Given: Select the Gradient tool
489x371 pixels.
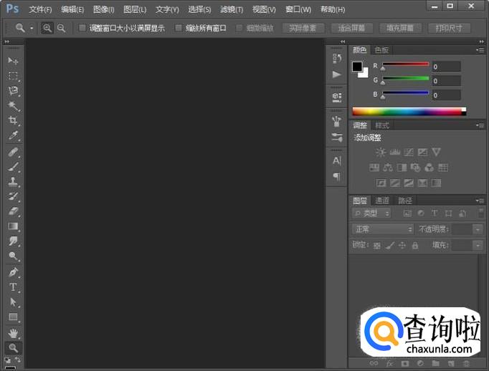Looking at the screenshot, I should click(x=13, y=226).
